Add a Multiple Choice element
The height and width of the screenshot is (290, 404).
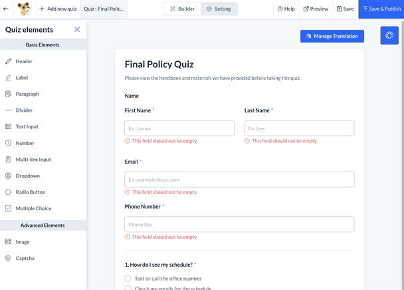tap(33, 208)
